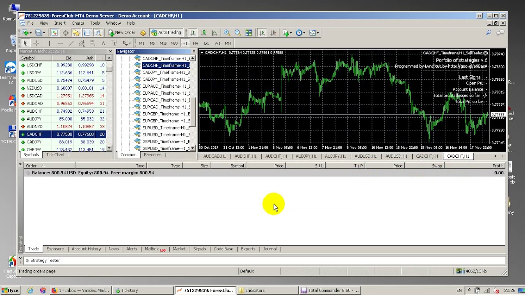Open the Experts terminal tab
The width and height of the screenshot is (525, 295).
point(248,249)
